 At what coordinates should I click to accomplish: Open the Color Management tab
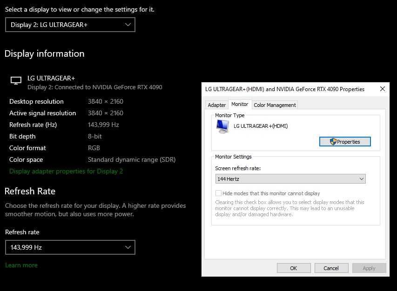click(275, 105)
